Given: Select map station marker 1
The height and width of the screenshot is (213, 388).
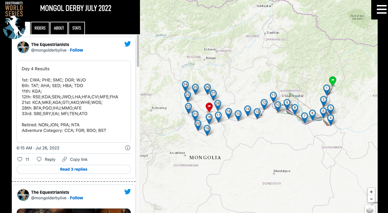Looking at the screenshot, I should pos(327,90).
